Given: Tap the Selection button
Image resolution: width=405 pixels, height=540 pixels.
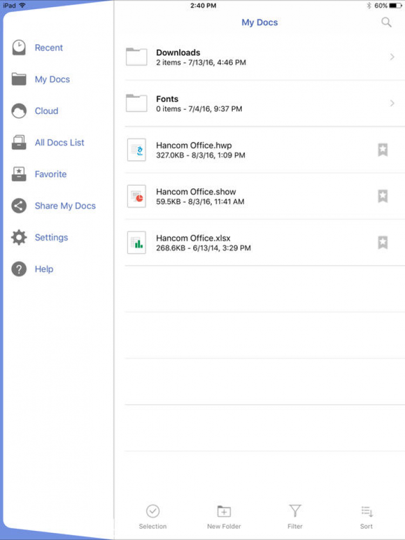Looking at the screenshot, I should (153, 517).
